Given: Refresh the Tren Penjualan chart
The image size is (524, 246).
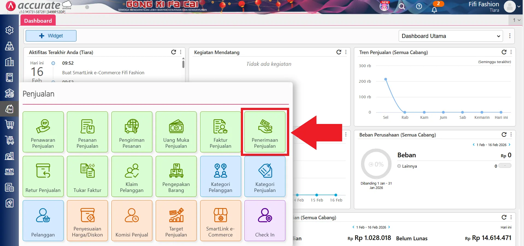Looking at the screenshot, I should [504, 52].
